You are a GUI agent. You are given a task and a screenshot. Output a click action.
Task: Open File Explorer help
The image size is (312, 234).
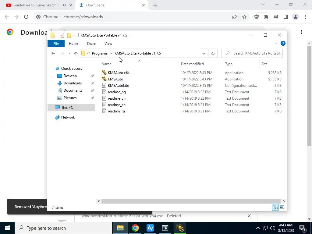[283, 43]
